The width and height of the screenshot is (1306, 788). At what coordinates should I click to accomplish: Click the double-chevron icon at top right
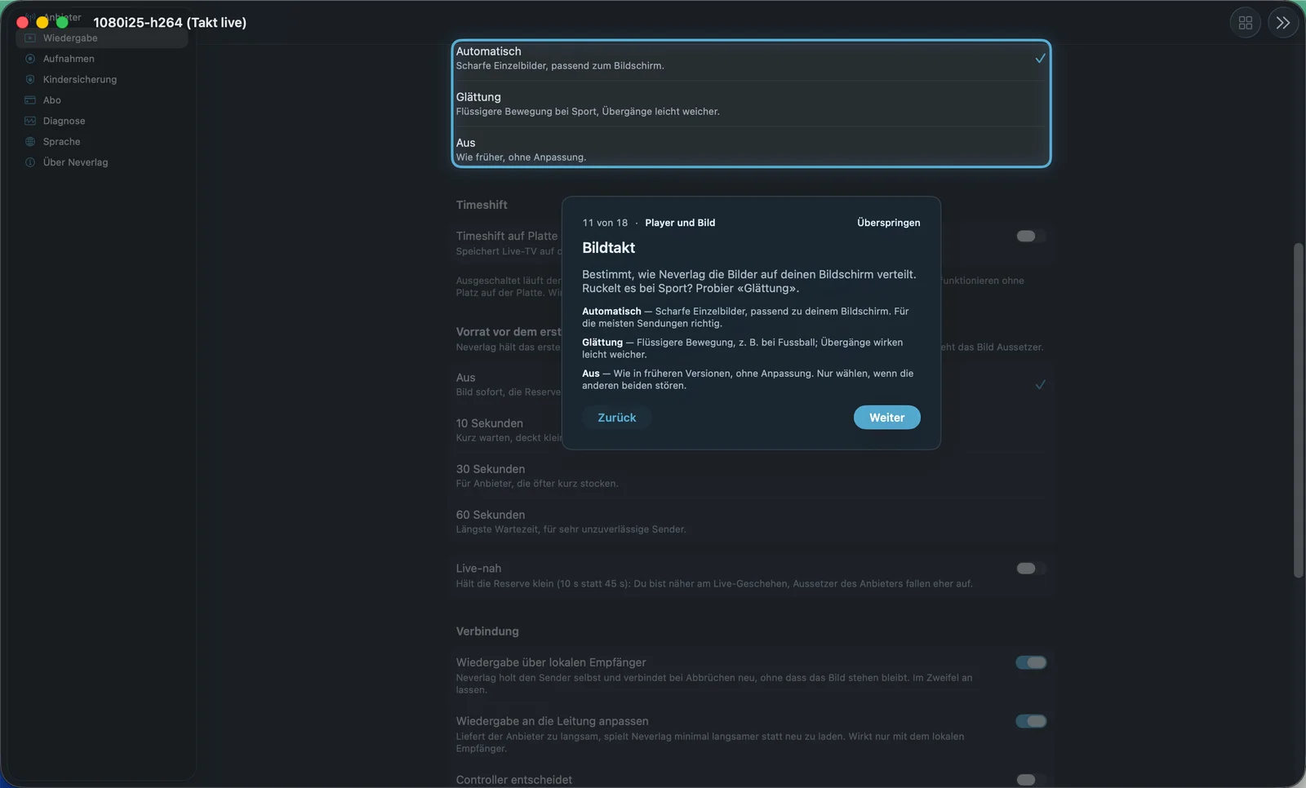click(x=1283, y=23)
